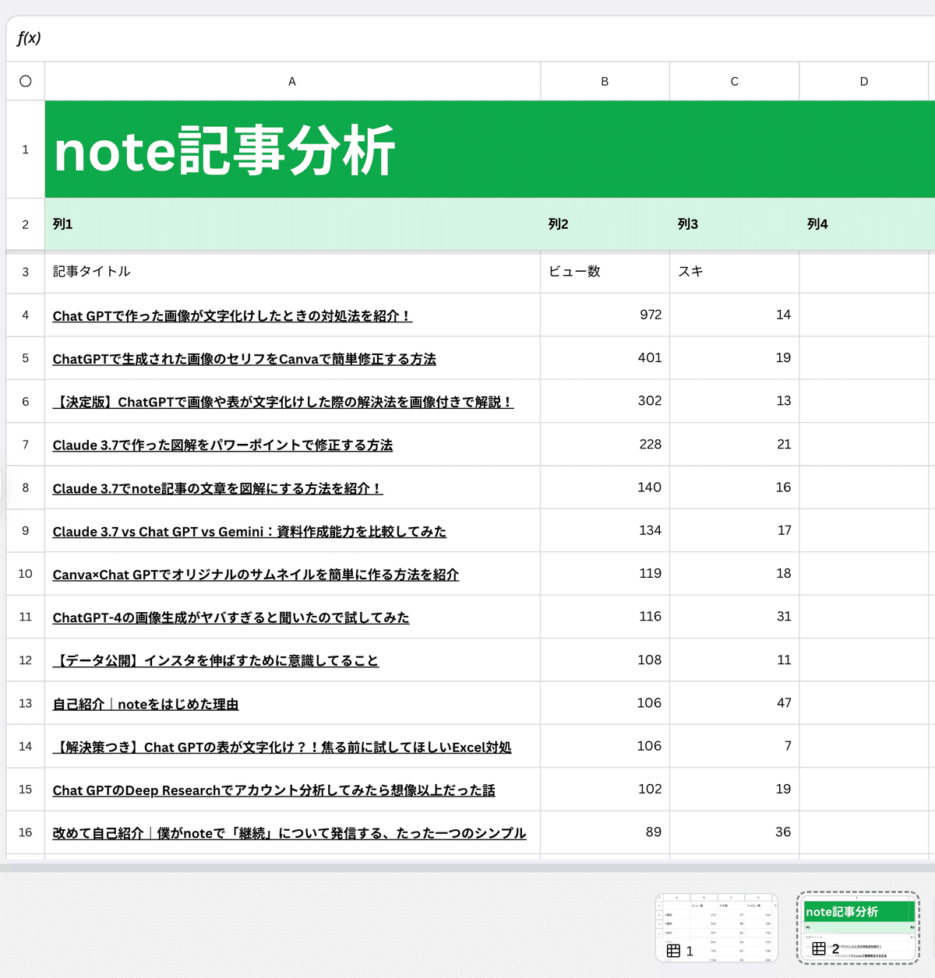Open the ChatGPT-4の画像生成 article link
Image resolution: width=935 pixels, height=978 pixels.
click(230, 617)
